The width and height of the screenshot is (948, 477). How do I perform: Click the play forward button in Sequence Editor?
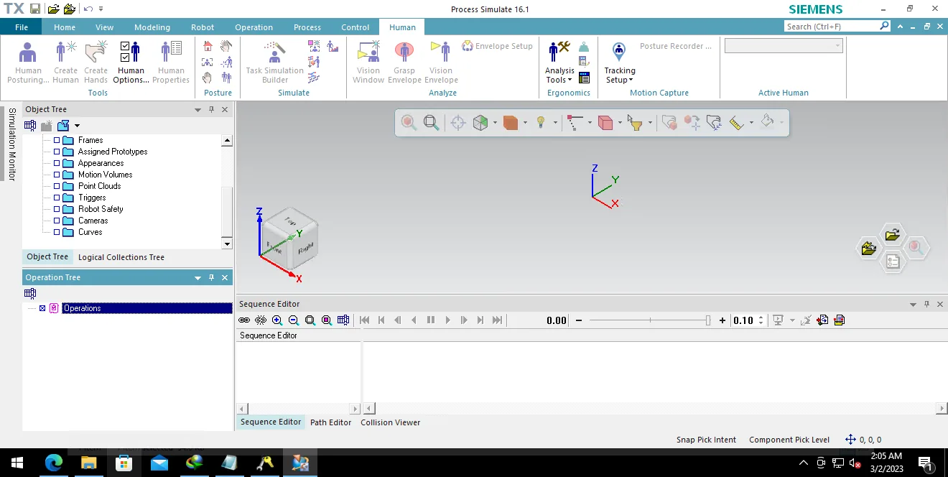pyautogui.click(x=447, y=320)
